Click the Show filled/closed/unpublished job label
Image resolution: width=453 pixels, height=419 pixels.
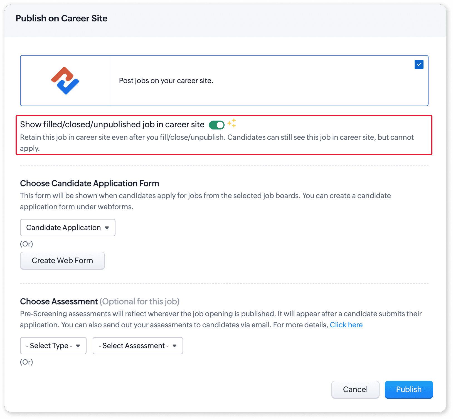tap(112, 124)
